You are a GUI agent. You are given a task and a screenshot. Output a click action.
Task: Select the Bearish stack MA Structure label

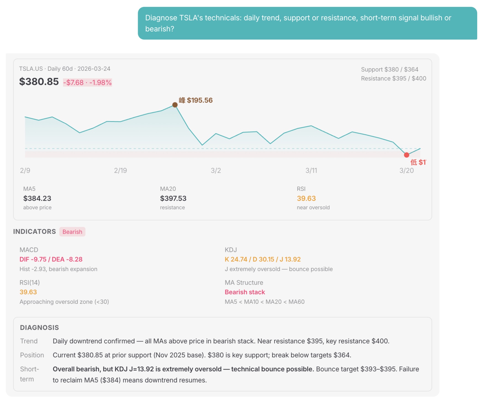point(245,292)
